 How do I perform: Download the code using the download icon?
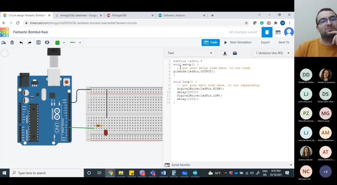(x=225, y=53)
